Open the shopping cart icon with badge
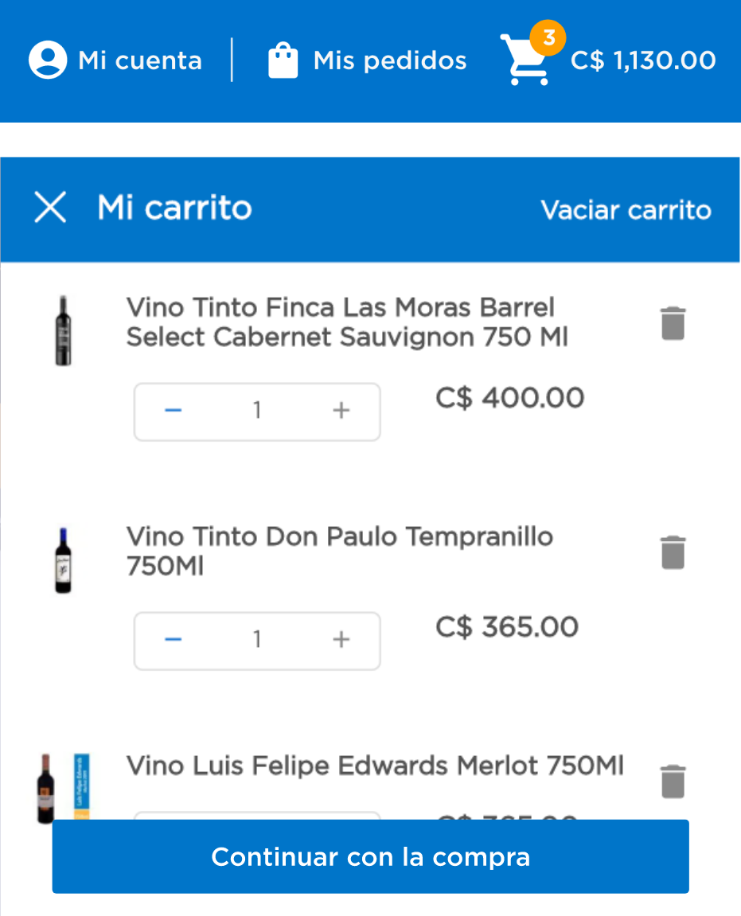This screenshot has height=916, width=741. [530, 56]
